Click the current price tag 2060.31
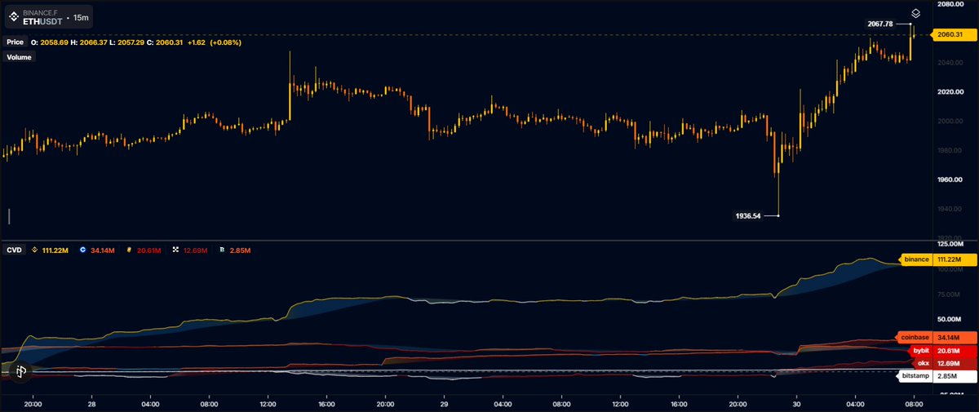The image size is (979, 412). [x=954, y=34]
